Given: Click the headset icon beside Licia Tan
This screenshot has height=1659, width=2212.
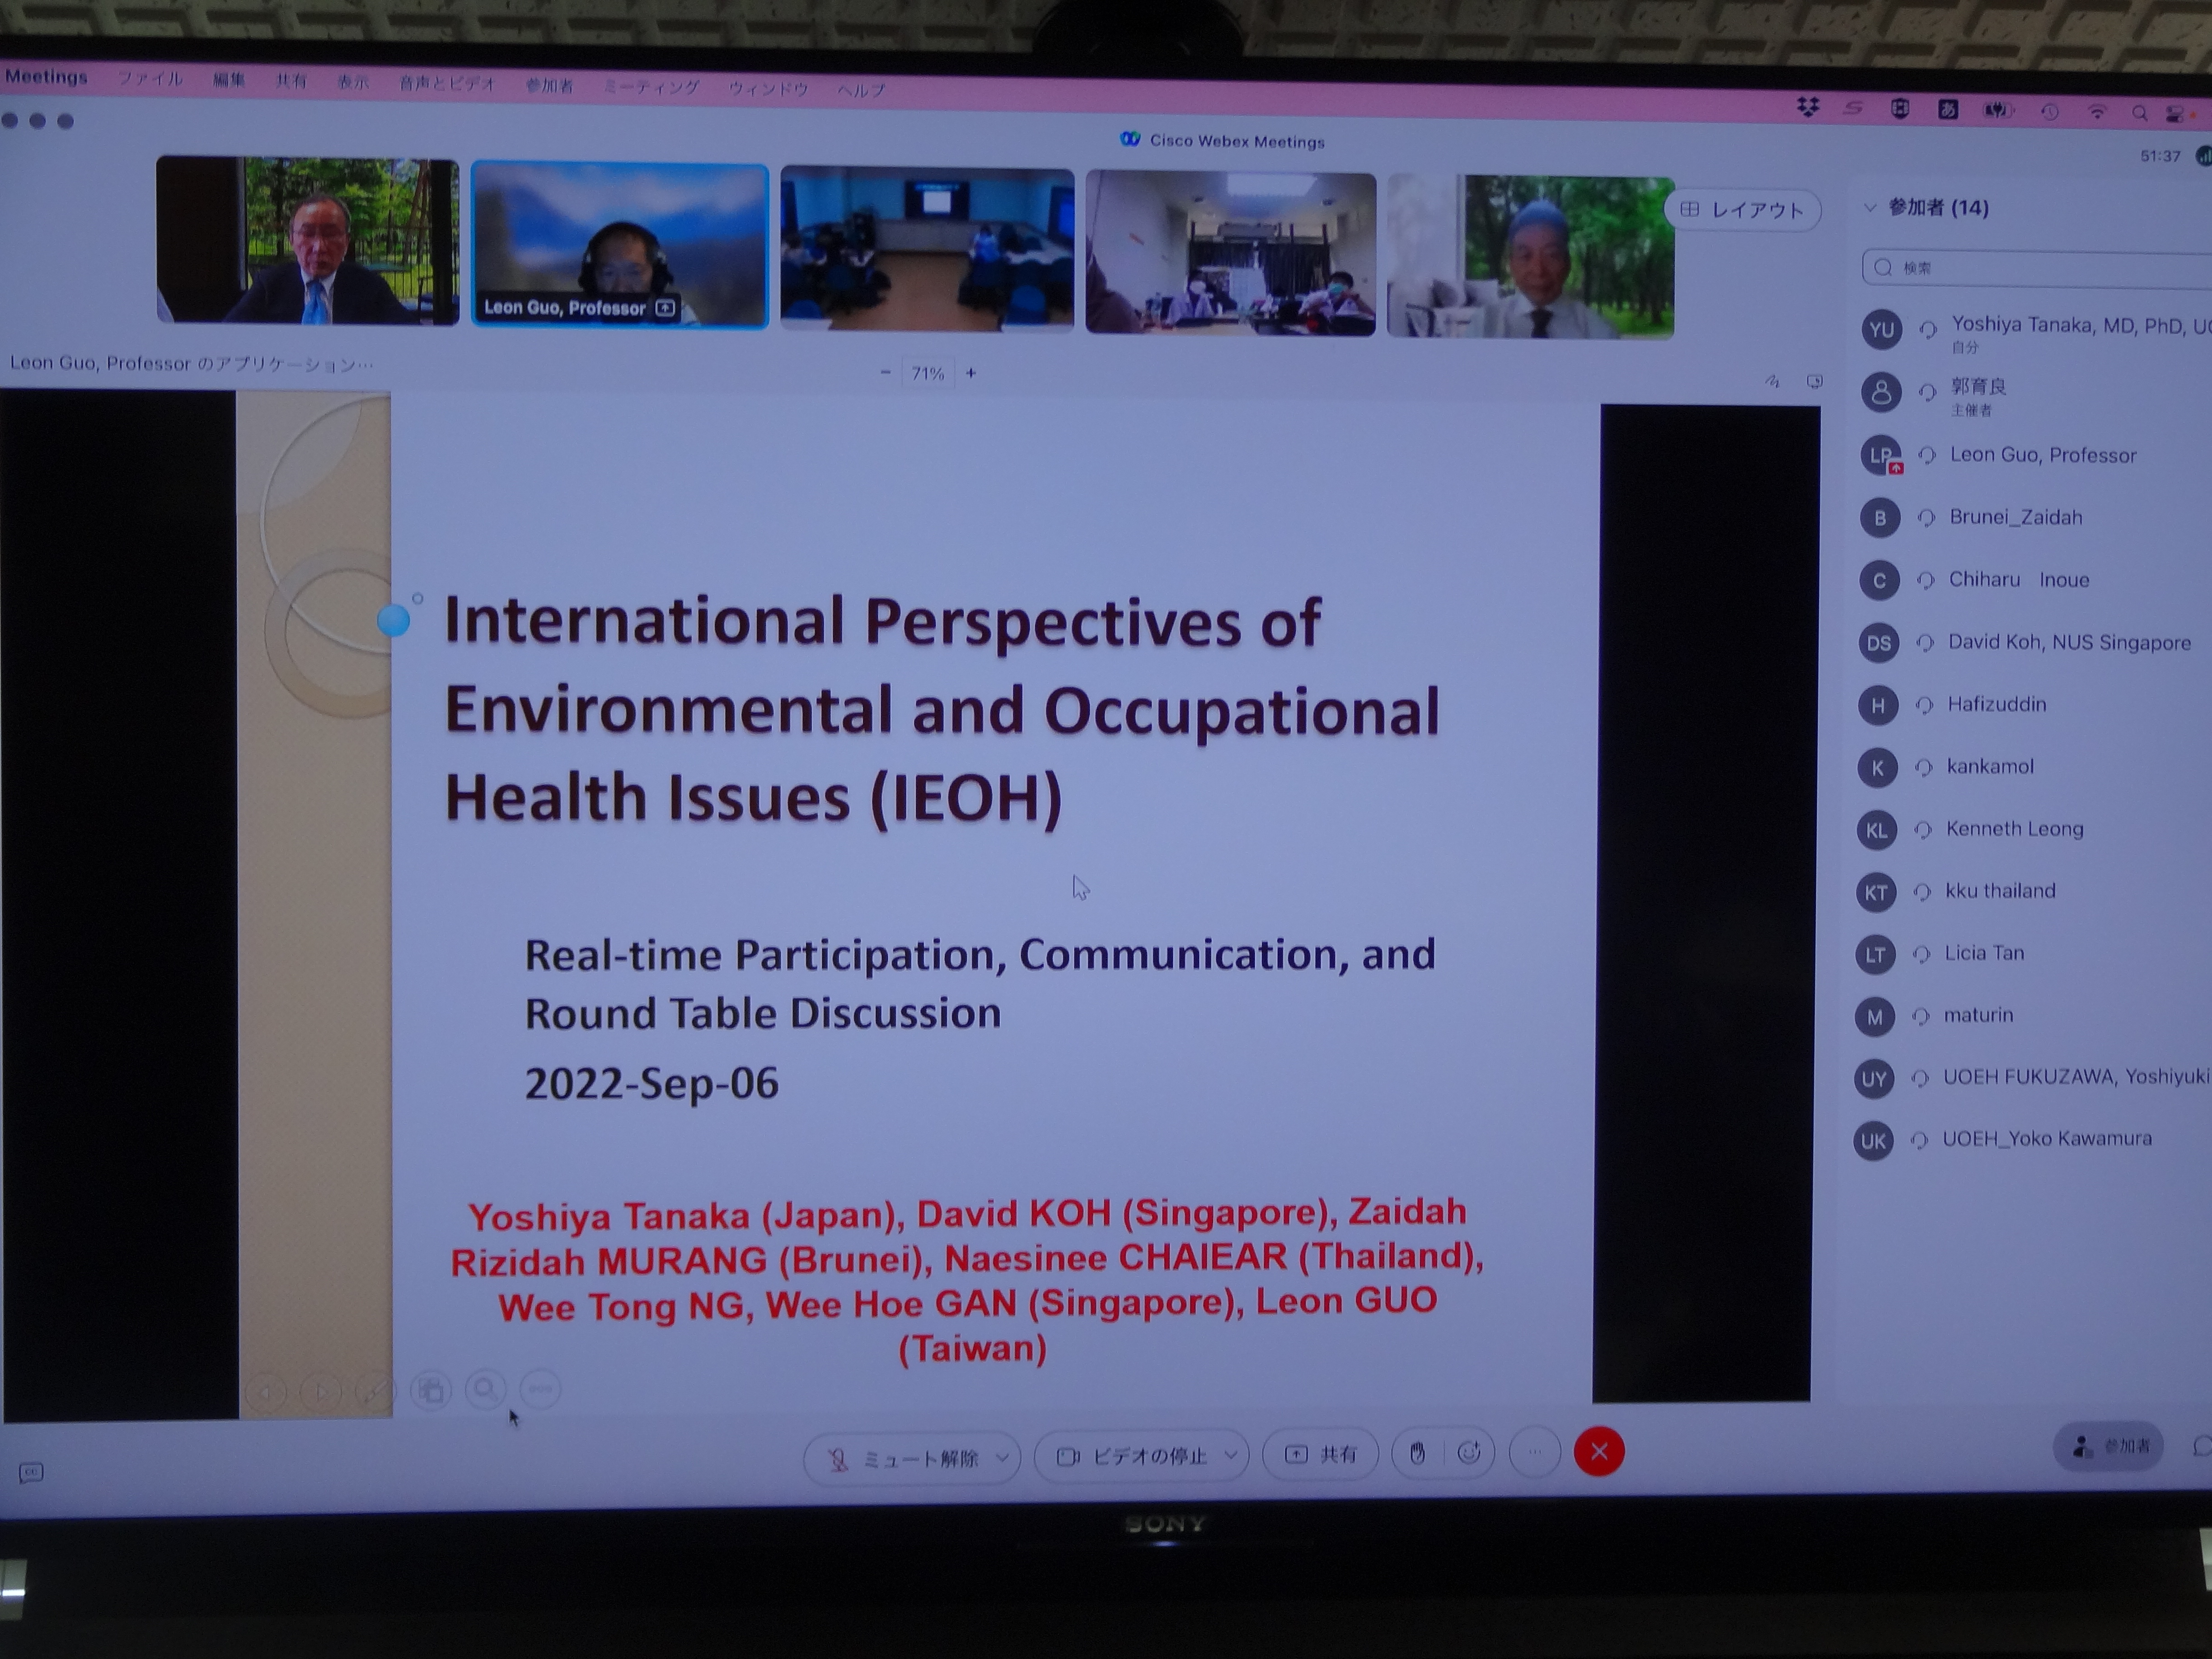Looking at the screenshot, I should pos(1920,954).
